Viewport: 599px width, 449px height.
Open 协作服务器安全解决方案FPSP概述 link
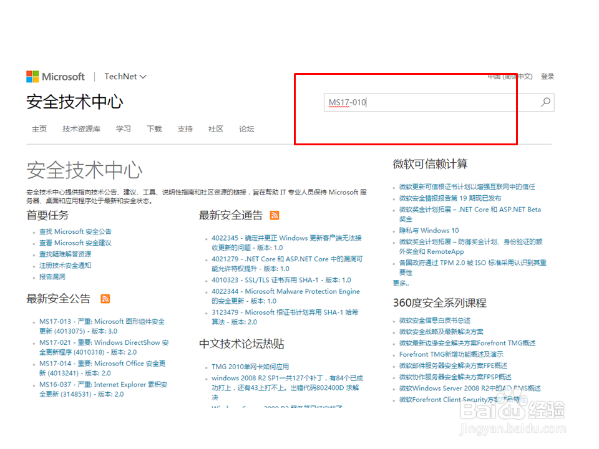(x=455, y=377)
